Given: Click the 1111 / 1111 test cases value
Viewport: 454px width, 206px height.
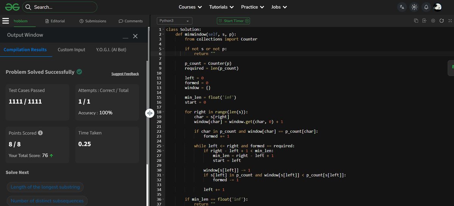Looking at the screenshot, I should click(25, 102).
